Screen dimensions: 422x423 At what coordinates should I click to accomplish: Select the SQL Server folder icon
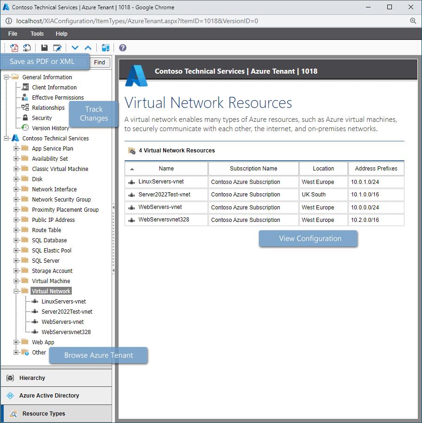[x=25, y=260]
